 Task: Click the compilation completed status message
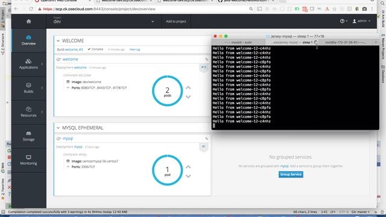pos(68,212)
